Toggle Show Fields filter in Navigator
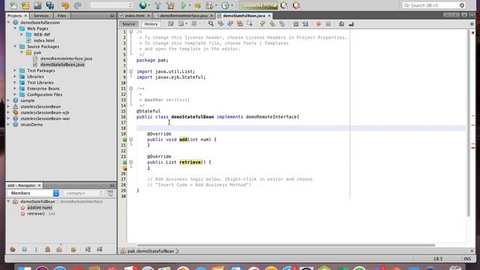 25,250
